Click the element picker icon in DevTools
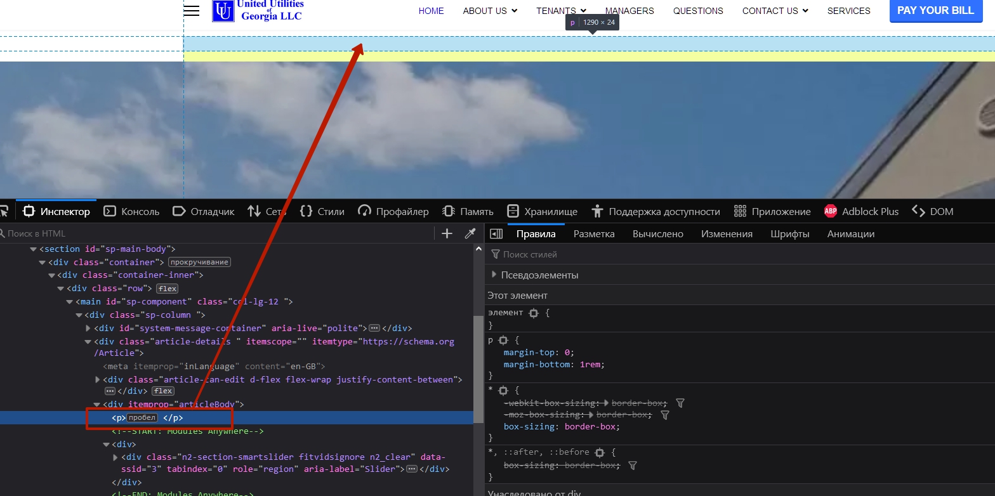This screenshot has height=496, width=995. pyautogui.click(x=3, y=211)
